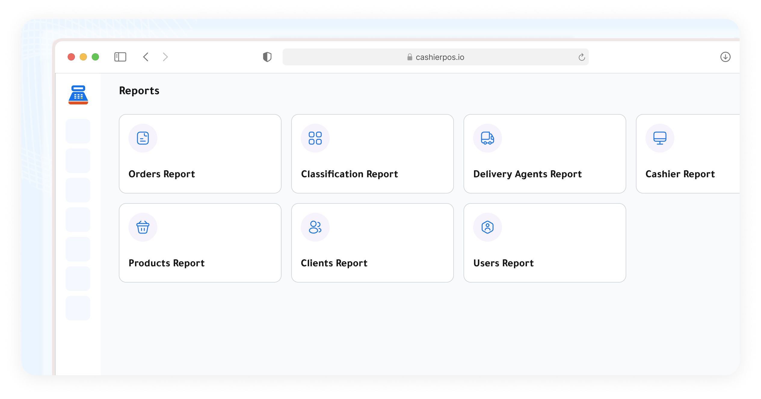Open the Orders Report card
This screenshot has height=399, width=761.
[200, 154]
